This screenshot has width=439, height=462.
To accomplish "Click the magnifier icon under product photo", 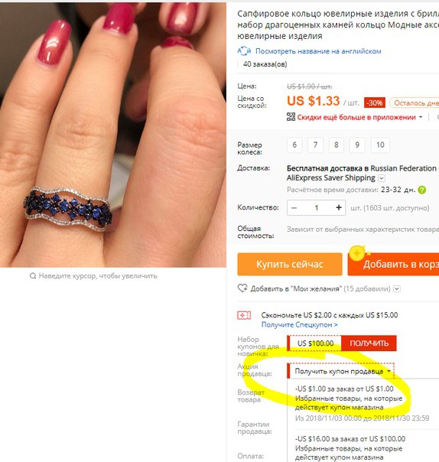I will click(33, 276).
